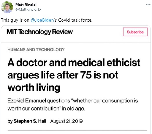This screenshot has height=134, width=152.
Task: Click the 'worth living' headline line
Action: [x=34, y=87]
